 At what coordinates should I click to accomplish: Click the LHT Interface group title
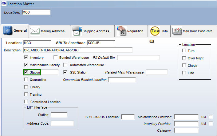coord(37,107)
